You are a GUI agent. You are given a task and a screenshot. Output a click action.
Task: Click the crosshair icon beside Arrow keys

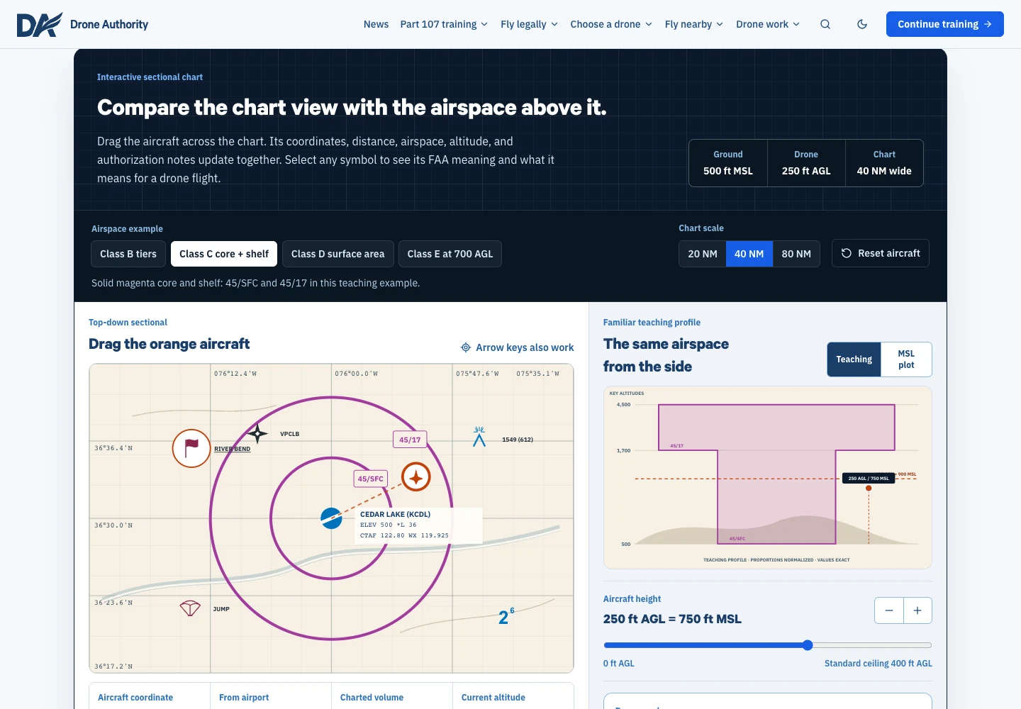point(466,347)
